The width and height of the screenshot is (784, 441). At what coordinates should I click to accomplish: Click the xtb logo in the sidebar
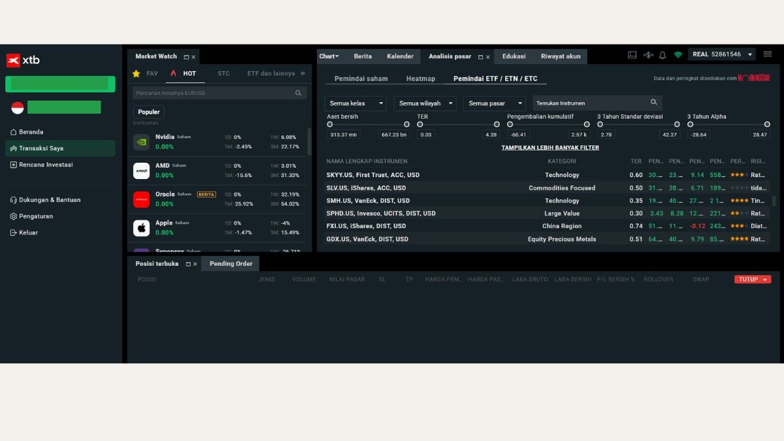23,60
